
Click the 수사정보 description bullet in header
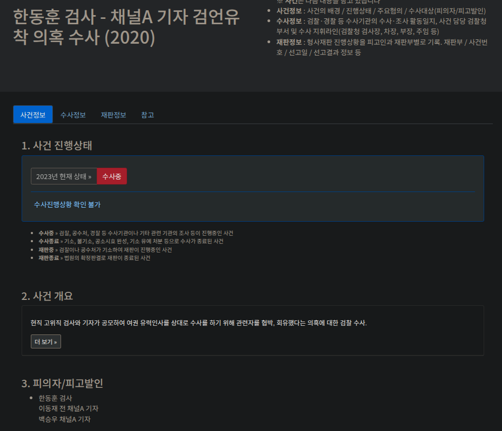(x=381, y=26)
